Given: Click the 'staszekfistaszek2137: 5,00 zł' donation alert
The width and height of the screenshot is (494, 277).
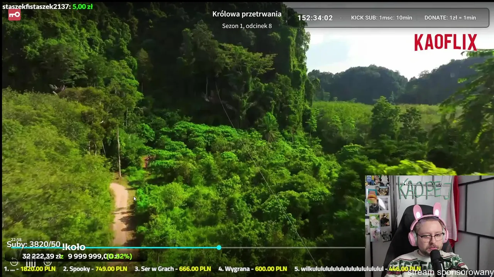Looking at the screenshot, I should click(47, 7).
